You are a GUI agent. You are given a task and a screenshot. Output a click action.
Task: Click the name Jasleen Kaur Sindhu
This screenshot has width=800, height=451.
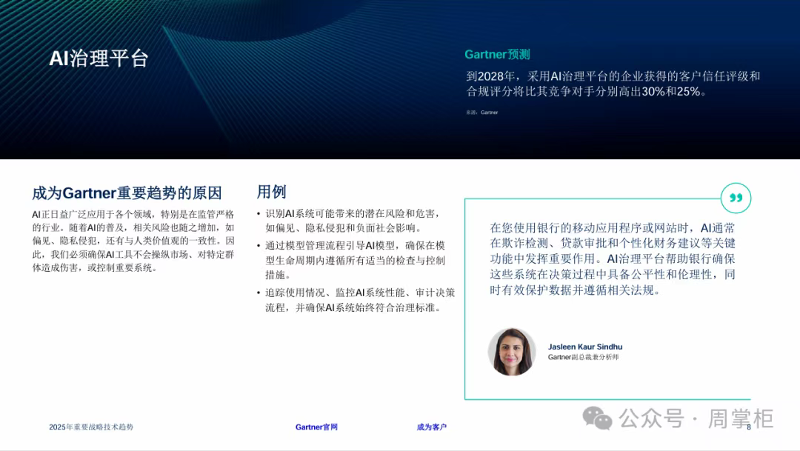[584, 347]
